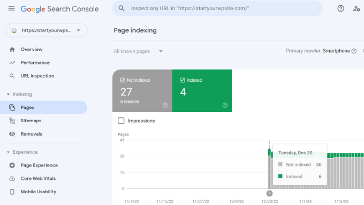Click the 12/9/22 axis date label
The image size is (364, 205).
tap(236, 201)
